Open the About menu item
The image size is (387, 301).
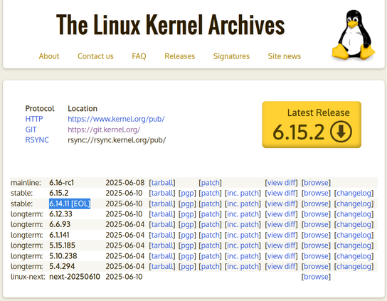(x=49, y=56)
